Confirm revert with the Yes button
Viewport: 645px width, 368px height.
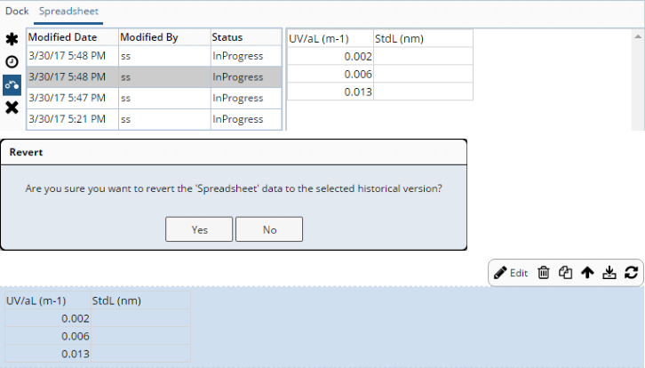coord(199,229)
